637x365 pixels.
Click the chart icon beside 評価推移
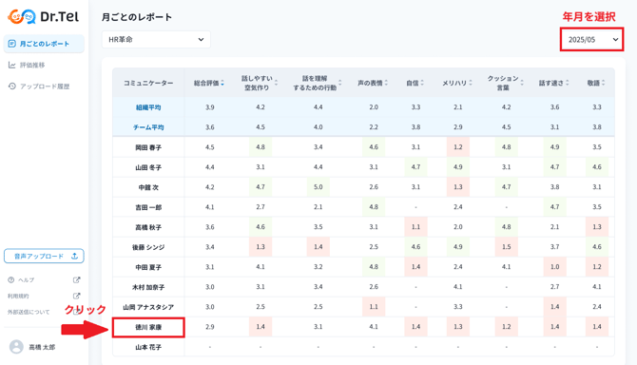click(12, 65)
